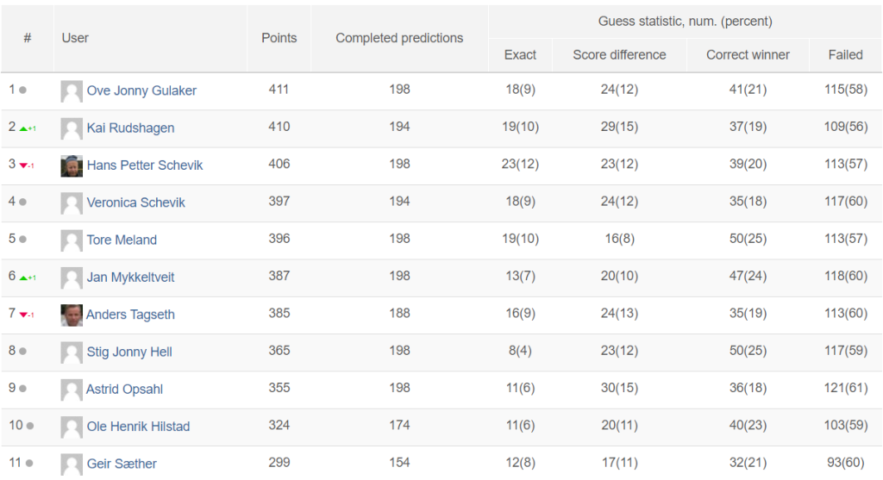Click green up arrow beside rank 2
Image resolution: width=883 pixels, height=480 pixels.
23,129
